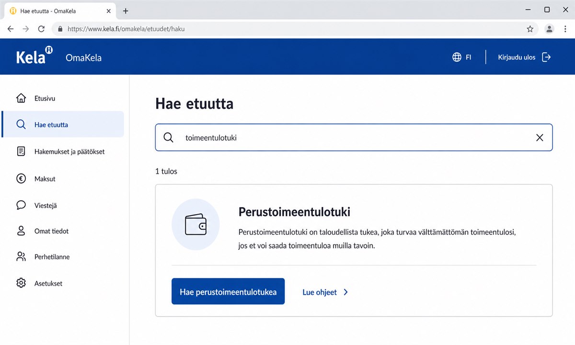Screen dimensions: 575x345
Task: Reload the page with the refresh icon
Action: tap(41, 29)
